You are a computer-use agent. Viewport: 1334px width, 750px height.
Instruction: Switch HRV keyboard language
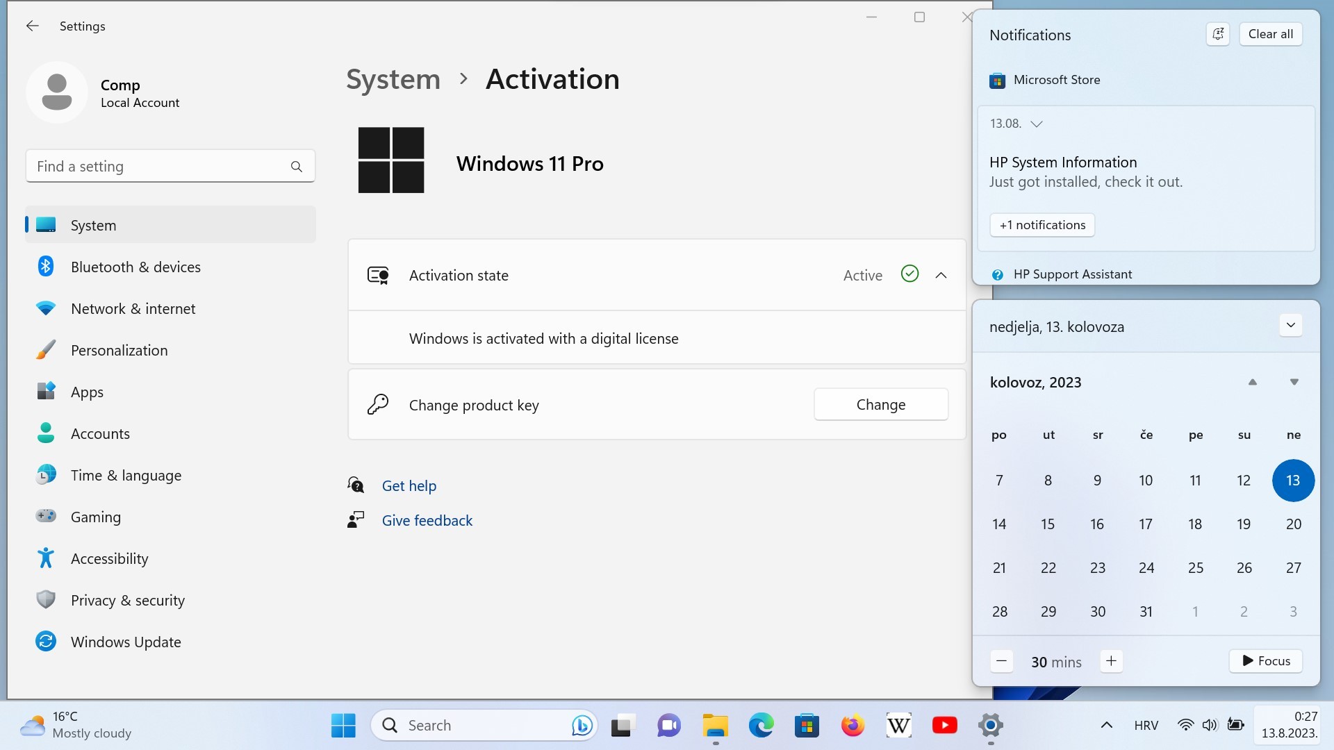[x=1146, y=726]
